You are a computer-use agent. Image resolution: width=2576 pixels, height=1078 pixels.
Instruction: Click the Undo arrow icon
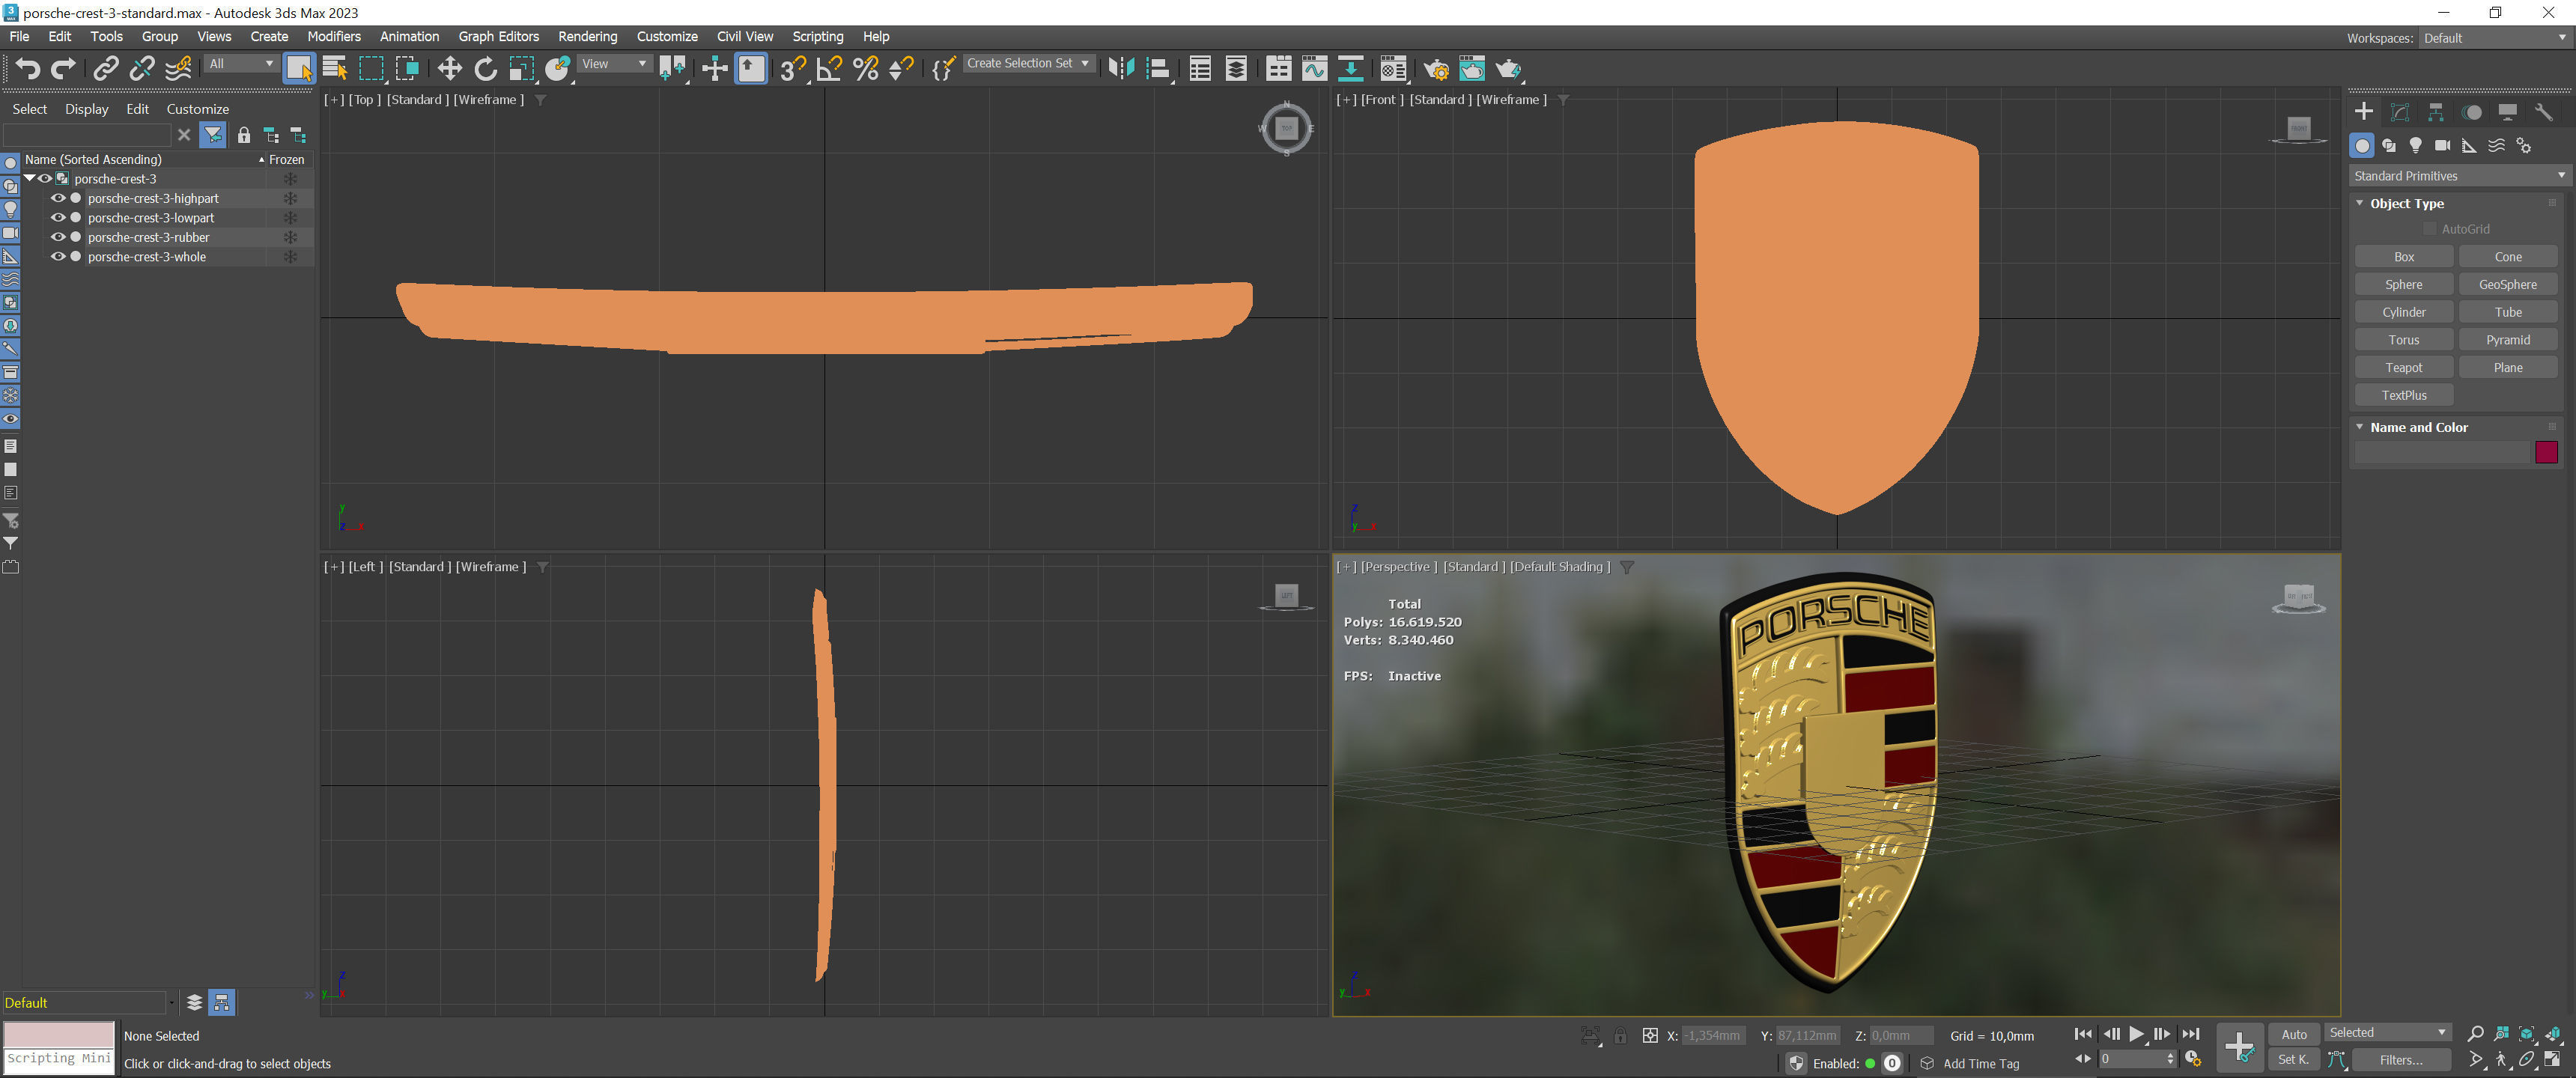(27, 69)
